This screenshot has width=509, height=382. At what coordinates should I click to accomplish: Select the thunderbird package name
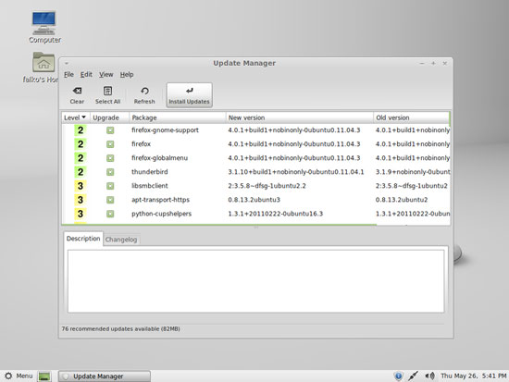(149, 172)
